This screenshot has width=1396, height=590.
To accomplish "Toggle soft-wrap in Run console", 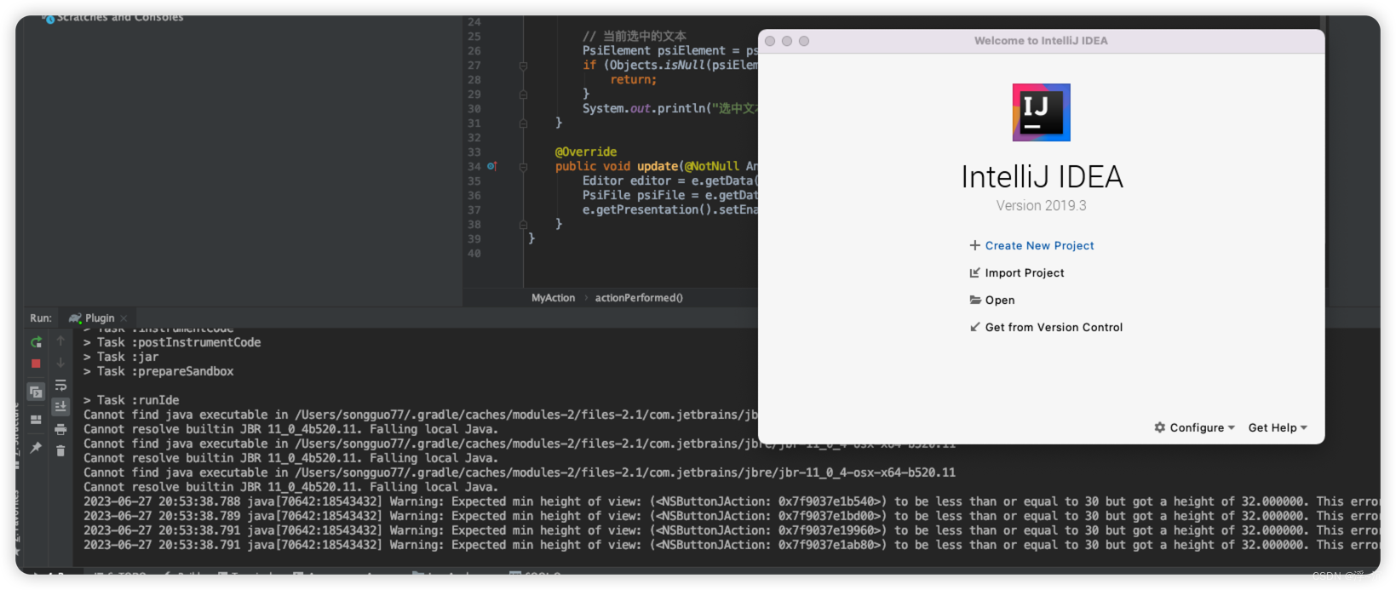I will (x=60, y=385).
